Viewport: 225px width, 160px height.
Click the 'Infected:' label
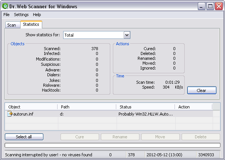click(x=52, y=53)
